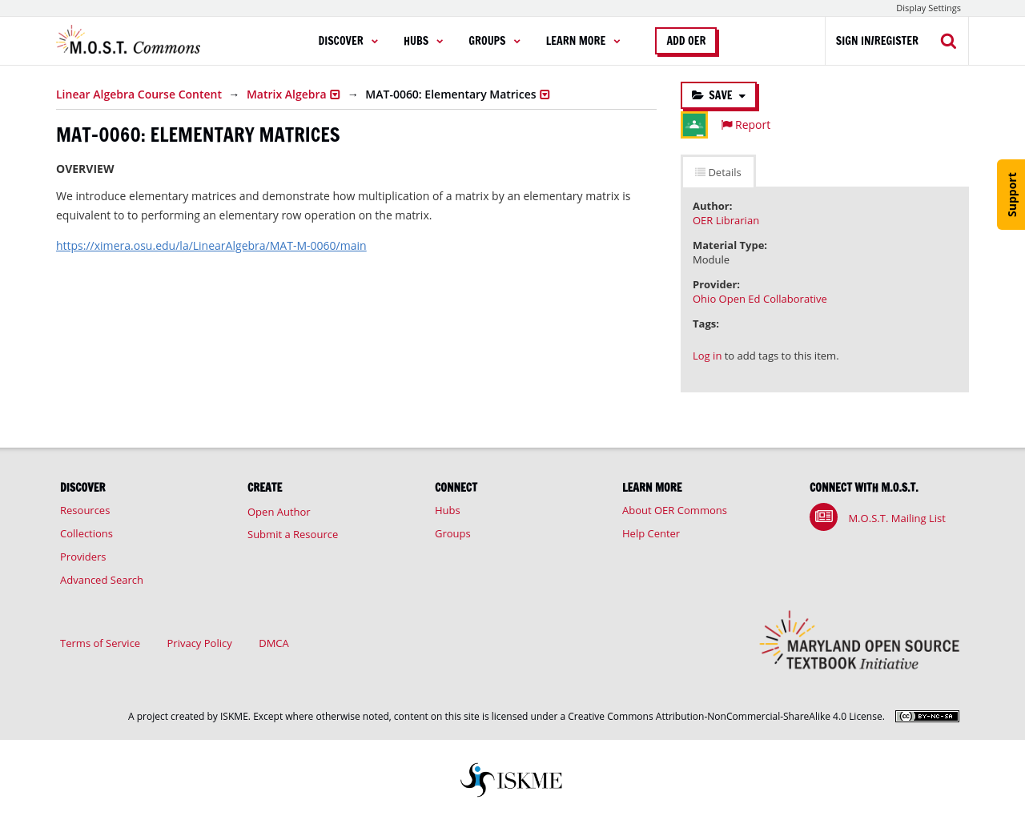Click Sign In/Register

[x=877, y=41]
